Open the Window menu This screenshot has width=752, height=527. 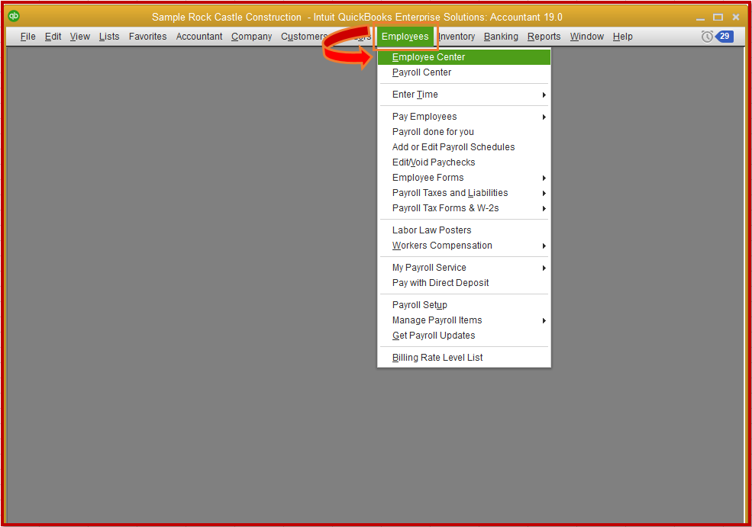(x=586, y=37)
